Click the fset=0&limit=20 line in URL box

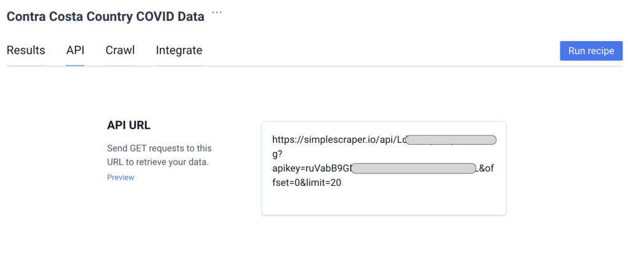coord(306,182)
